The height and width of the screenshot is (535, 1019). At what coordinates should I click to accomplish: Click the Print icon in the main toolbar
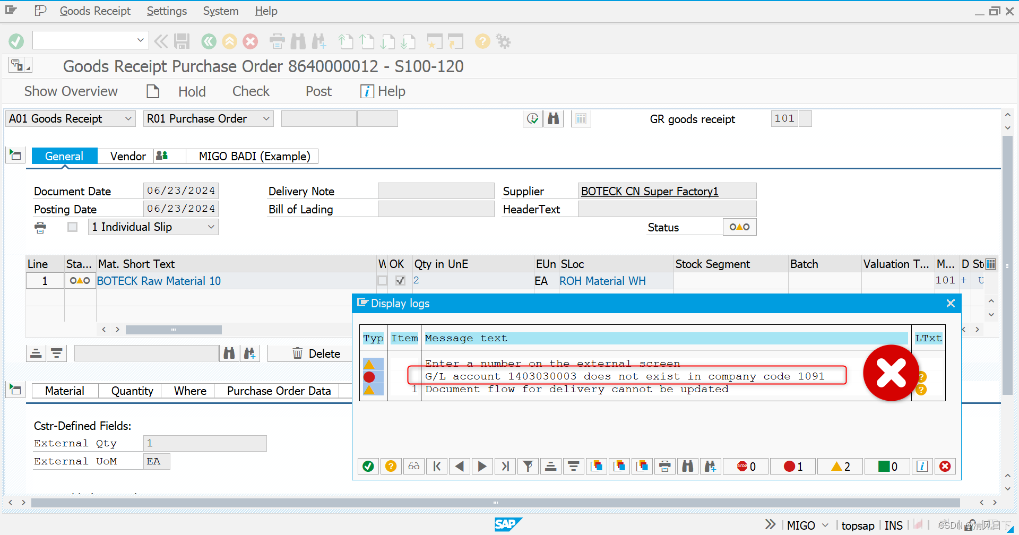click(x=277, y=41)
